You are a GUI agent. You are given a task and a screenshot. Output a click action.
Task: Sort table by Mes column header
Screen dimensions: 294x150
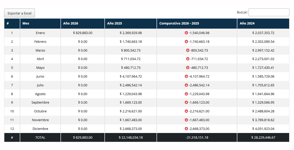40,23
